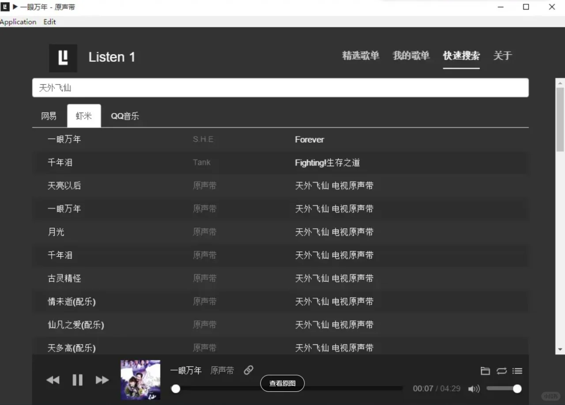Click the 00:07 / 04:29 time display
The height and width of the screenshot is (405, 565).
pos(437,389)
